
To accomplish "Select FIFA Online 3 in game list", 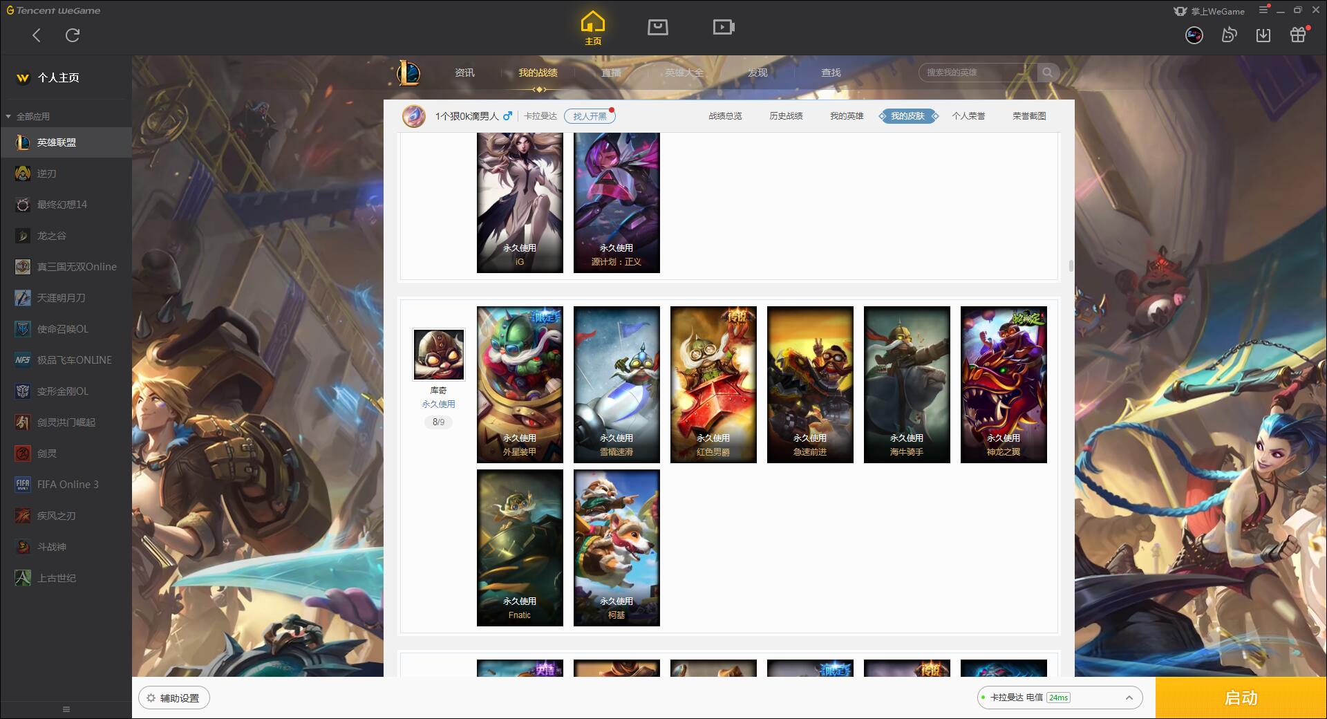I will pos(66,485).
